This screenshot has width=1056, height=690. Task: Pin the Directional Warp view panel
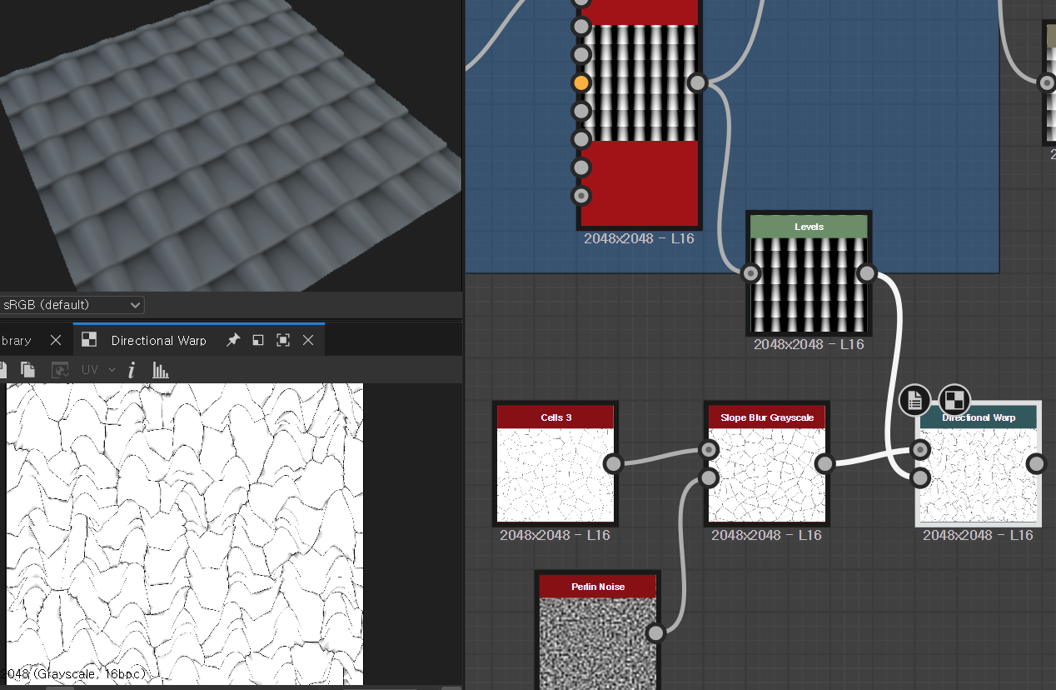233,340
